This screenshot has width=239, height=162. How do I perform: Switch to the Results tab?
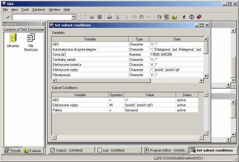tap(13, 151)
